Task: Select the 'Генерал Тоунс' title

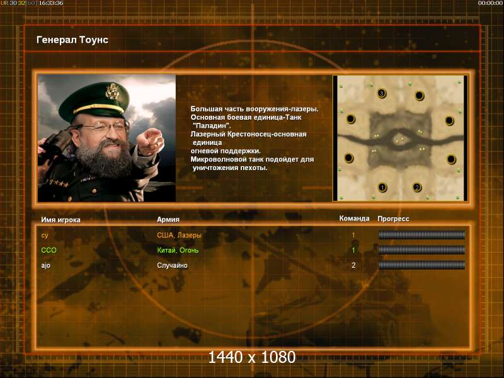Action: (x=72, y=40)
